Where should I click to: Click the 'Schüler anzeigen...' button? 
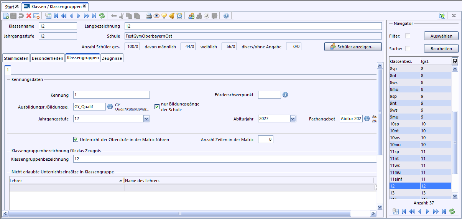coord(353,47)
